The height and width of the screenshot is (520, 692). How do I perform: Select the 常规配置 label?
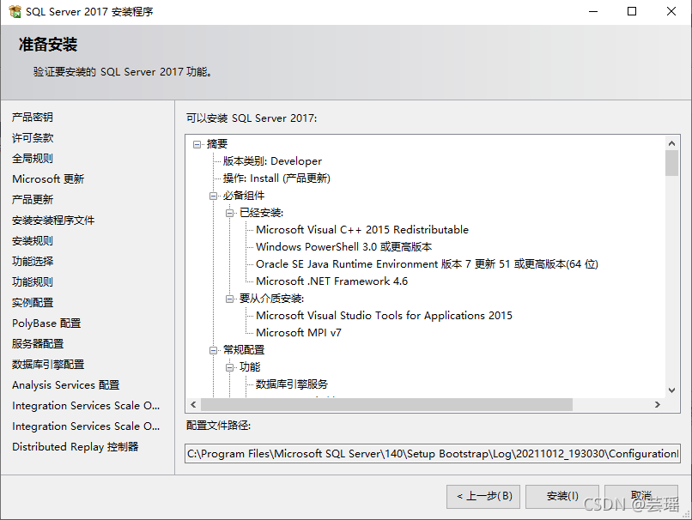pos(244,350)
